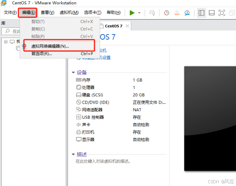This screenshot has width=236, height=186.
Task: Open the 帮助(H) menu
Action: pos(114,12)
